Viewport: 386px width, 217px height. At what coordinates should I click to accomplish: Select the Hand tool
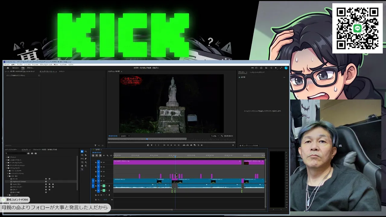coord(82,166)
